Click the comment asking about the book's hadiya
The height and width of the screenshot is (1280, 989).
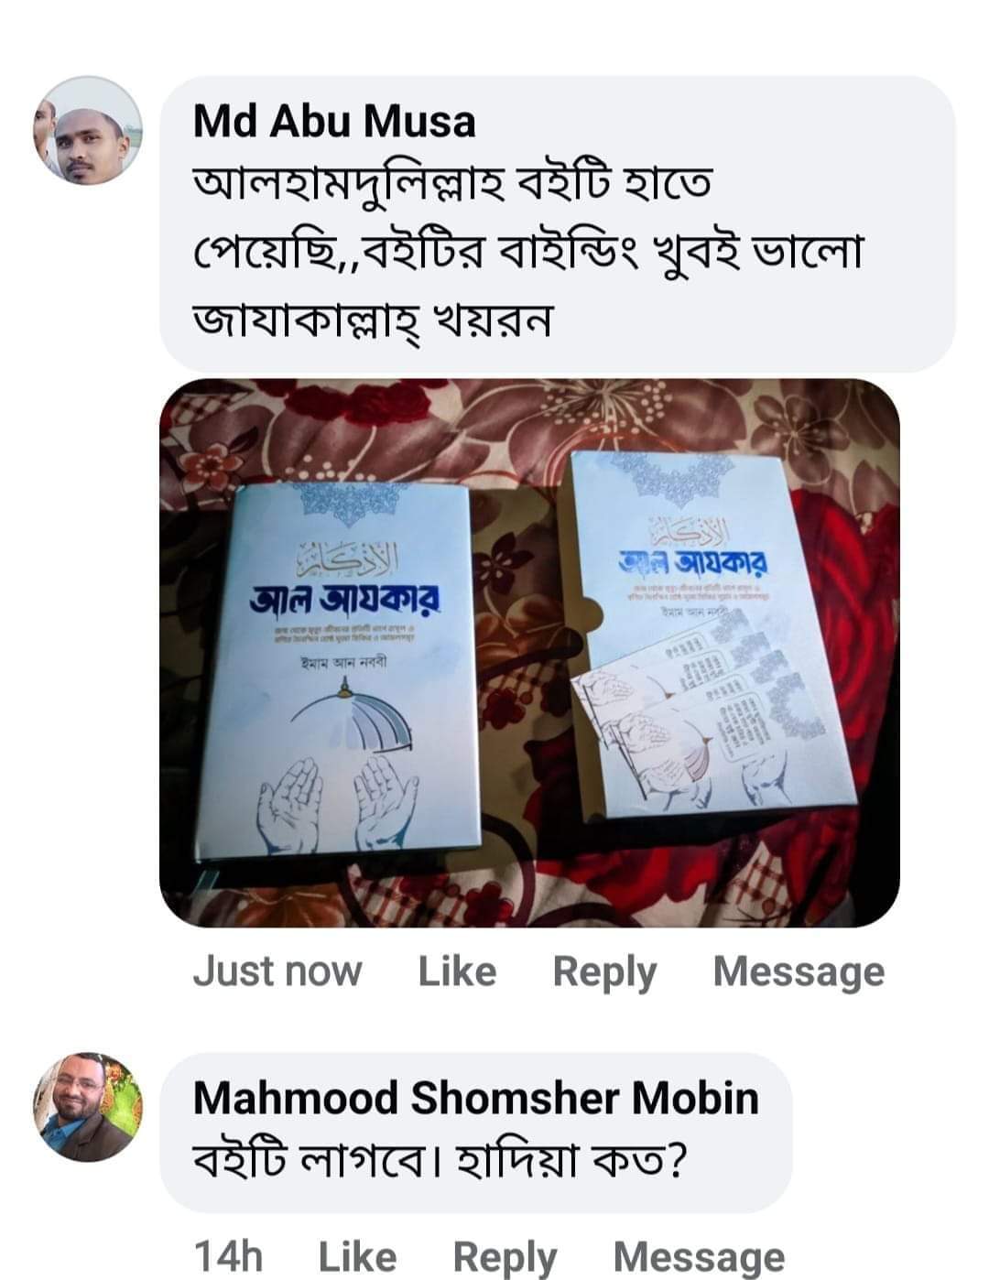click(x=439, y=1162)
